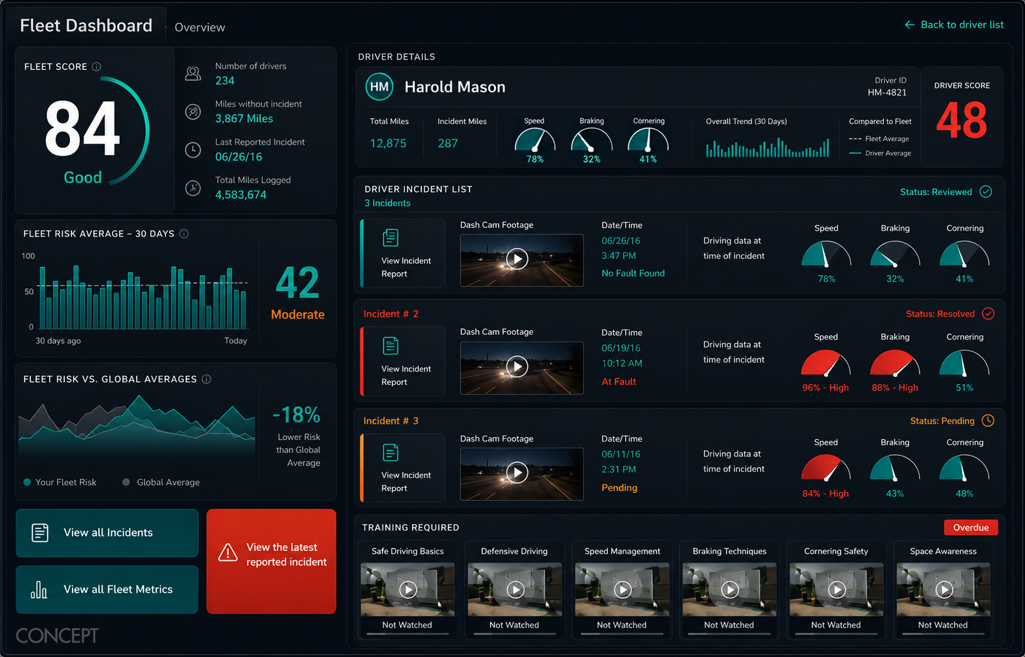Play the Cornering Safety training video
The height and width of the screenshot is (657, 1025).
click(837, 590)
